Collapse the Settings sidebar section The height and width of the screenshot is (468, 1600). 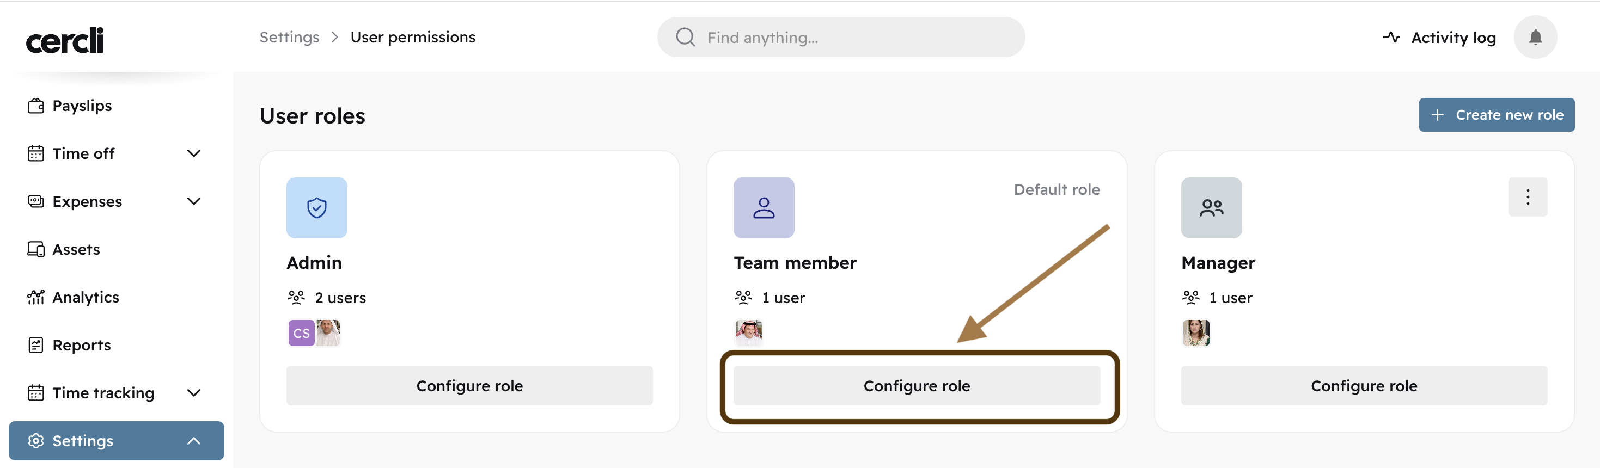click(x=194, y=441)
